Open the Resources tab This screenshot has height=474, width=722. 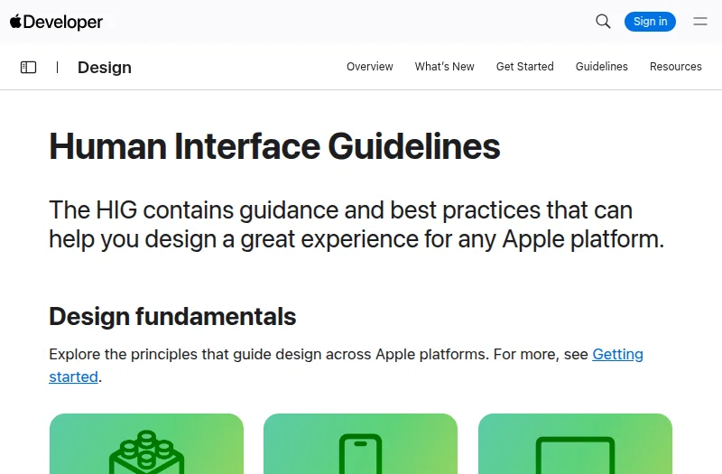(x=675, y=67)
